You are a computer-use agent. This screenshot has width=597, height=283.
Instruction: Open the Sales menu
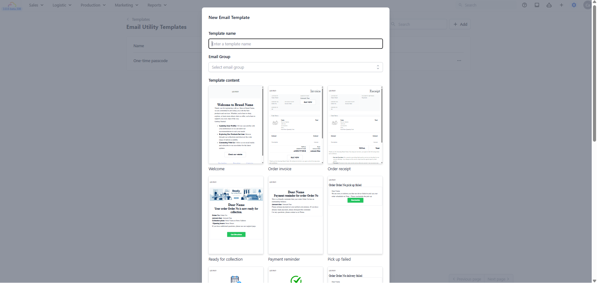click(x=36, y=5)
